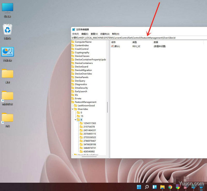
Task: Select the EarlyLaunch key
Action: pos(81,91)
